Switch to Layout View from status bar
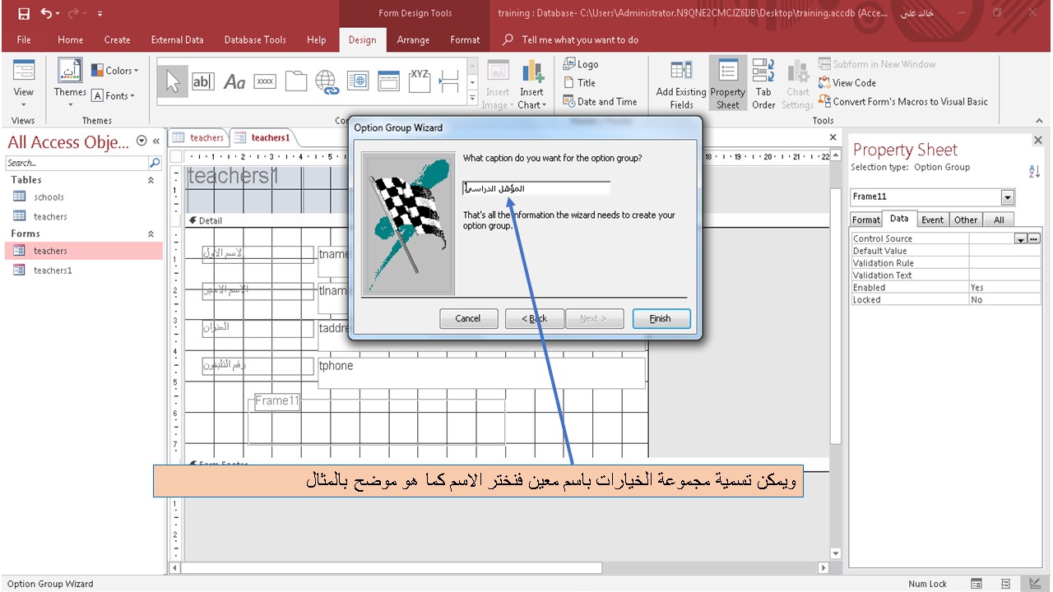The image size is (1053, 592). point(1005,584)
